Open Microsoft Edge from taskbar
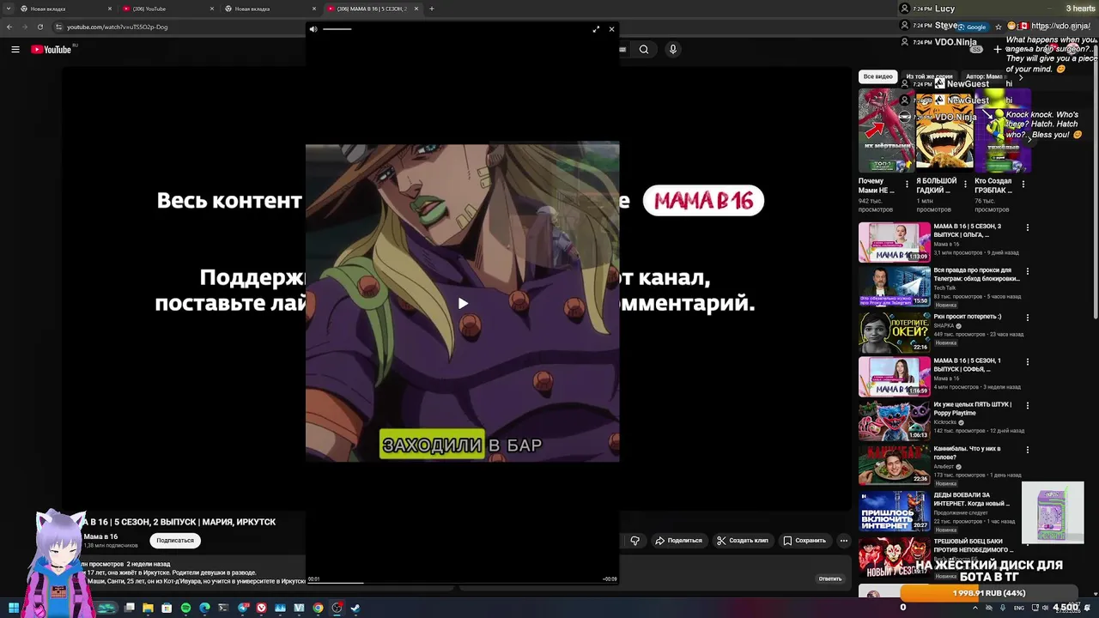The height and width of the screenshot is (618, 1099). click(204, 608)
